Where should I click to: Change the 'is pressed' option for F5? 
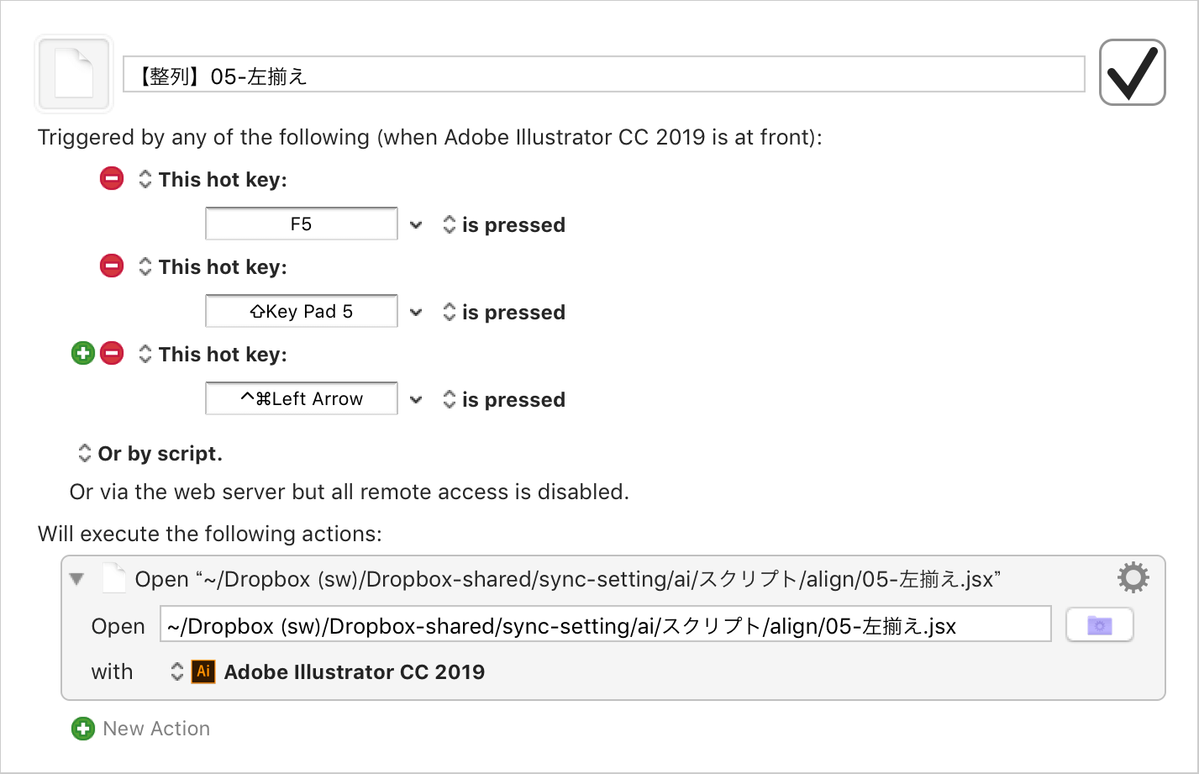504,225
